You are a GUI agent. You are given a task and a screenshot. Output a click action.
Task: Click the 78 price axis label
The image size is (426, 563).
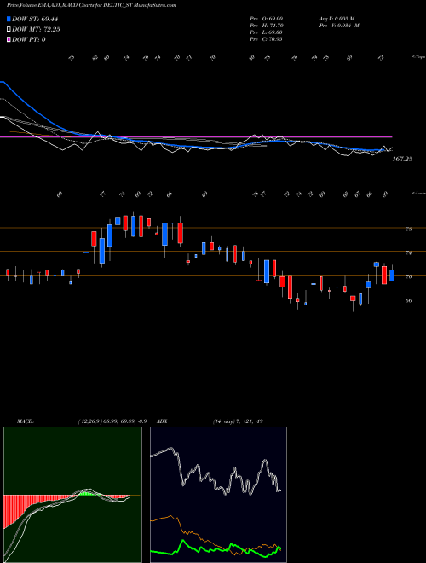pyautogui.click(x=408, y=229)
